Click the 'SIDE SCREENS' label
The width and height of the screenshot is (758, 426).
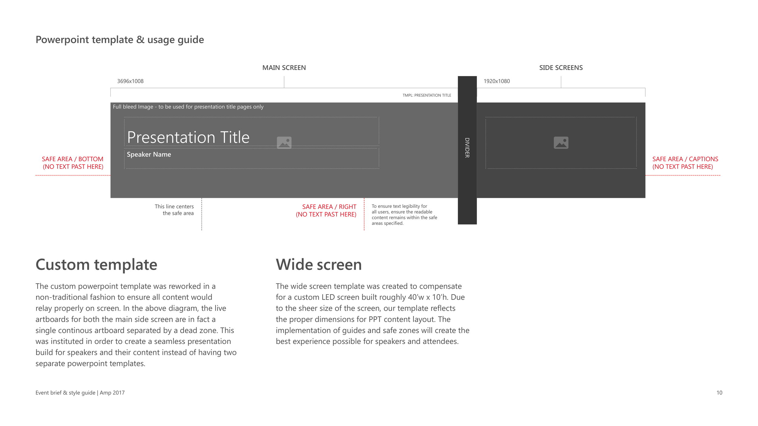click(561, 68)
